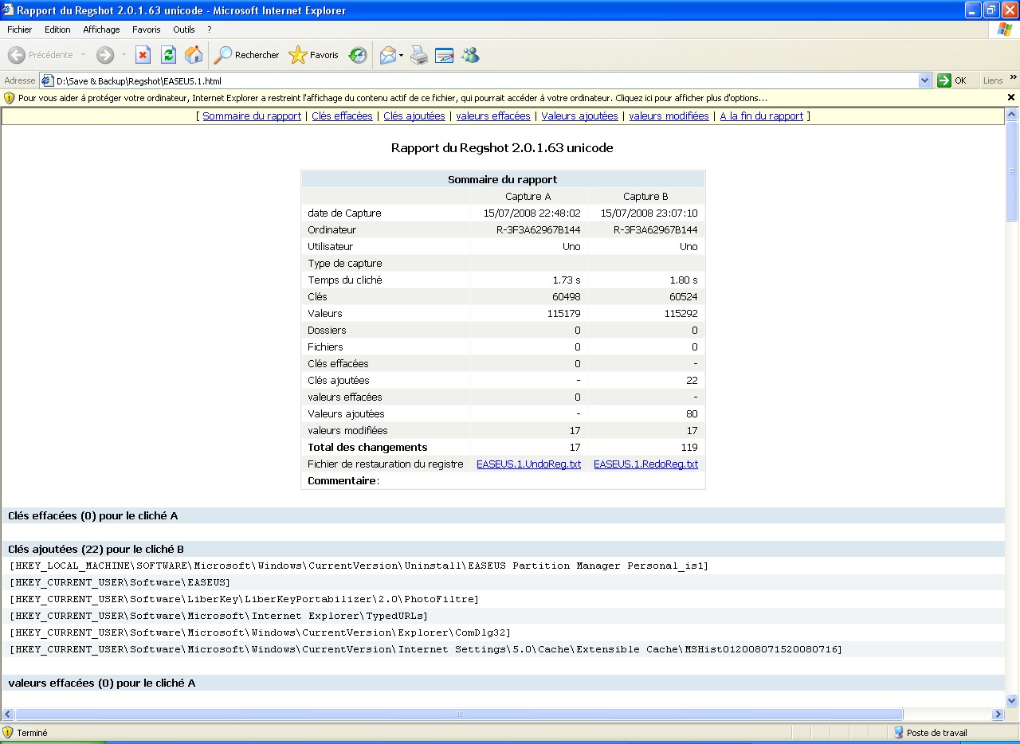Click the horizontal scrollbar left arrow

(8, 715)
